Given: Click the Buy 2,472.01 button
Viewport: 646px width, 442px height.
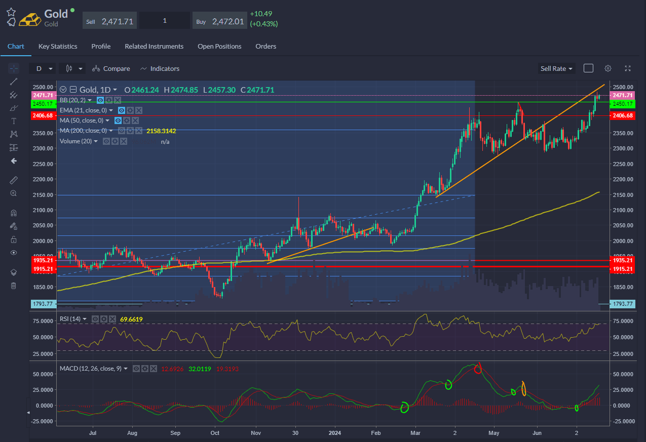Looking at the screenshot, I should click(x=220, y=21).
